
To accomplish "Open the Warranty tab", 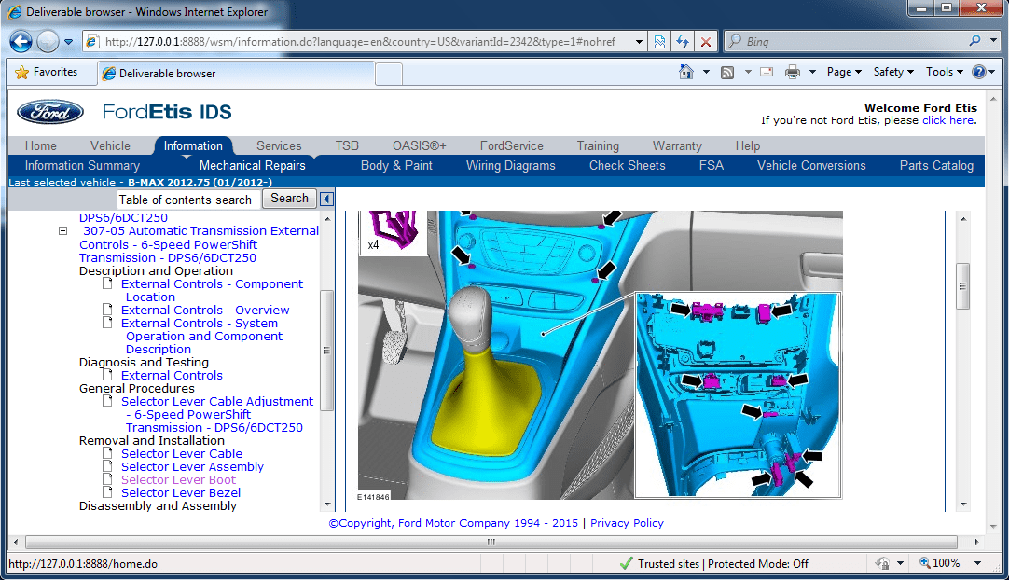I will pyautogui.click(x=677, y=146).
